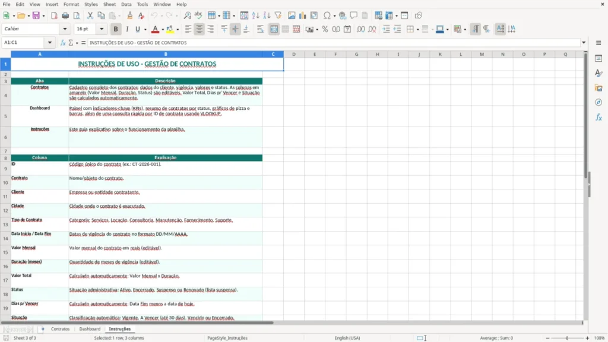Clear direct formatting
Screen dimensions: 608x342
tap(141, 15)
